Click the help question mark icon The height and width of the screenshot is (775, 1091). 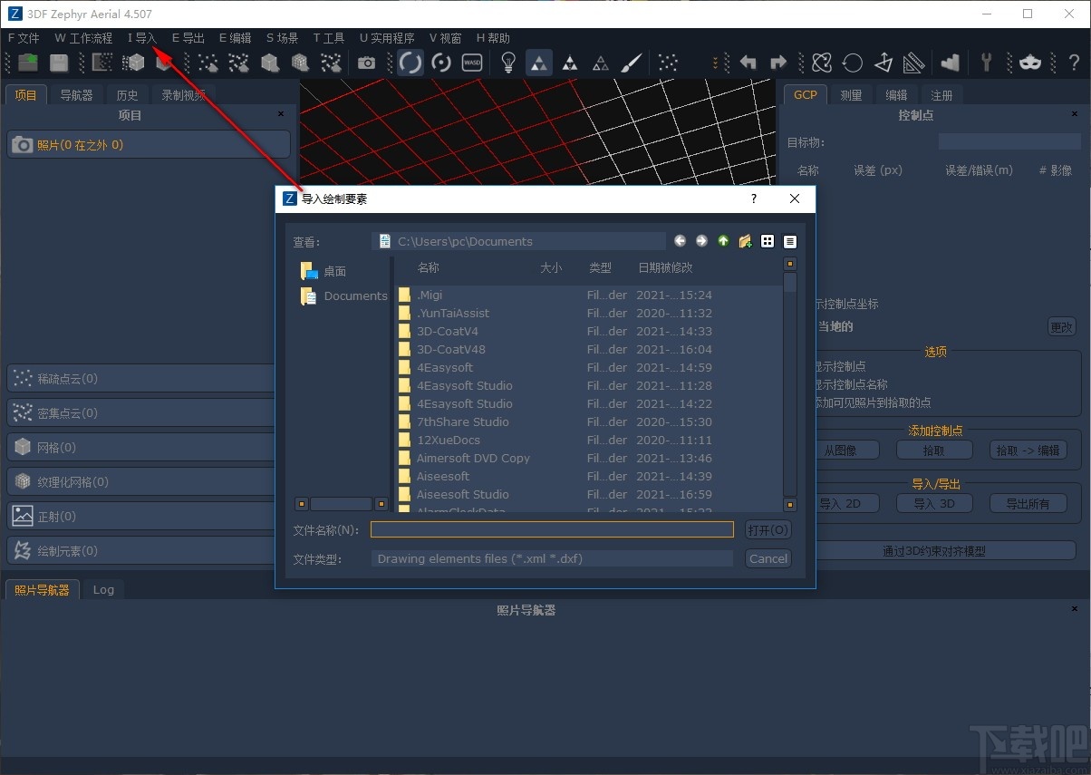(x=1074, y=63)
